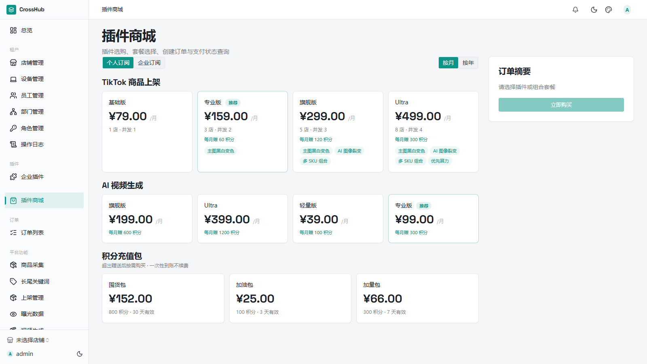Image resolution: width=647 pixels, height=364 pixels.
Task: Select AI 视频 旗舰版 ¥199.00 card
Action: click(x=147, y=219)
